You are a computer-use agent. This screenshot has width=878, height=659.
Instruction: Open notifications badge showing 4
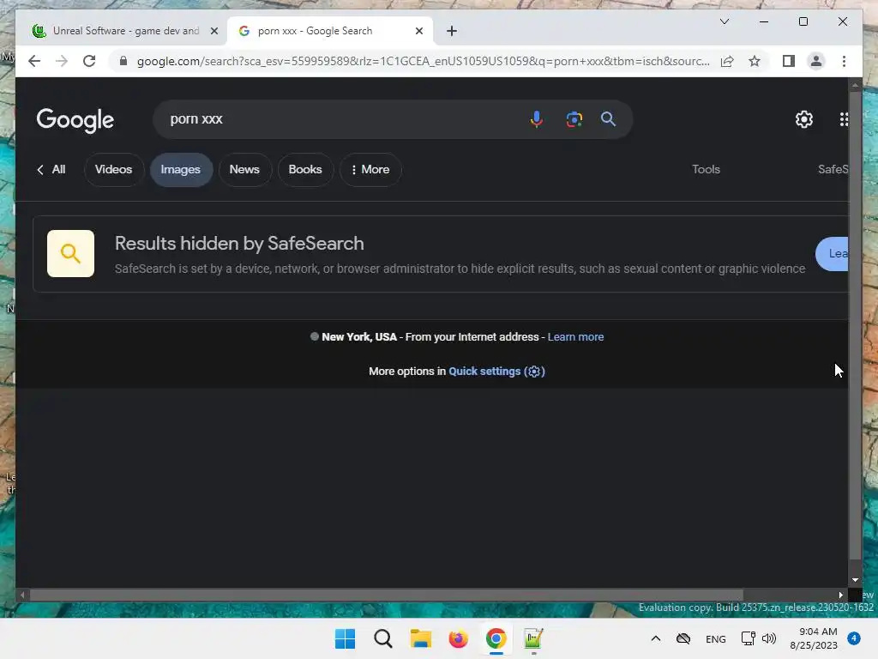854,638
